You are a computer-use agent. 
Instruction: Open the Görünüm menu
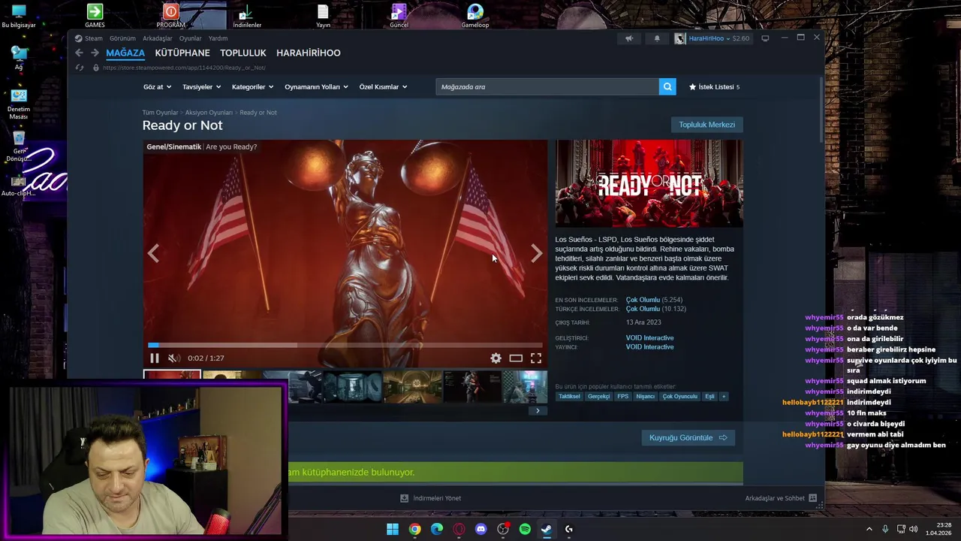pyautogui.click(x=122, y=38)
